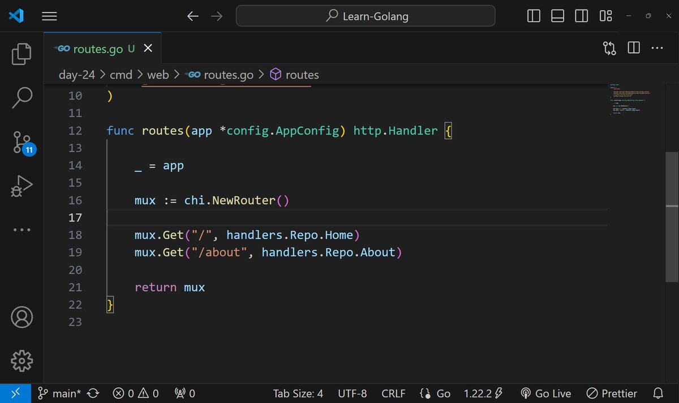Open errors and warnings count in status bar
The image size is (679, 403).
(x=136, y=393)
